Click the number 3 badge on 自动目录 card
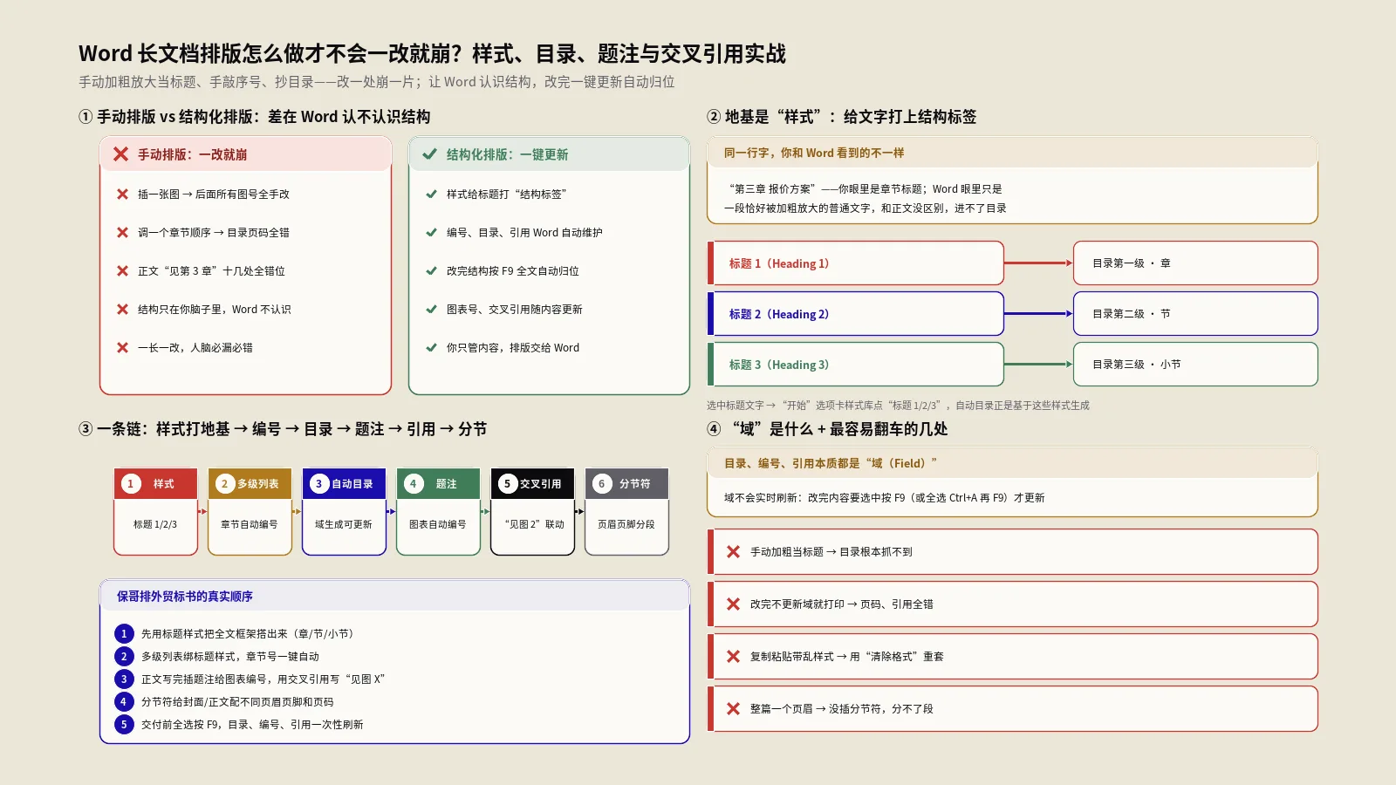The image size is (1396, 785). [319, 484]
